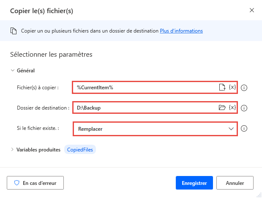Open the En cas d'erreur settings
262x198 pixels.
point(35,183)
